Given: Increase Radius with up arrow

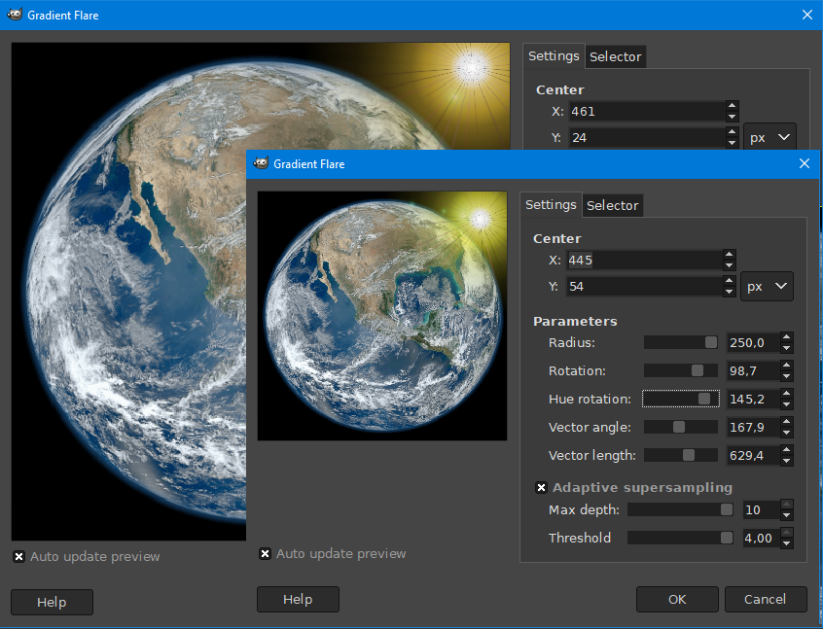Looking at the screenshot, I should [x=786, y=337].
